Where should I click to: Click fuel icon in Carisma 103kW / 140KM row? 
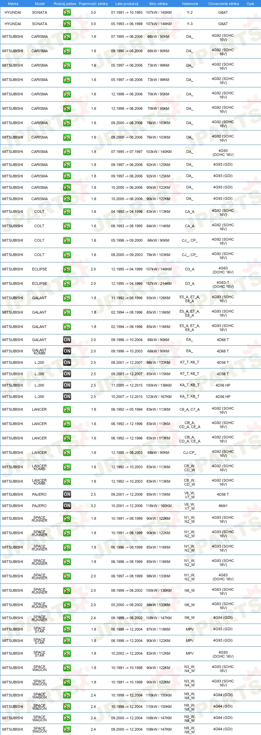pos(67,152)
